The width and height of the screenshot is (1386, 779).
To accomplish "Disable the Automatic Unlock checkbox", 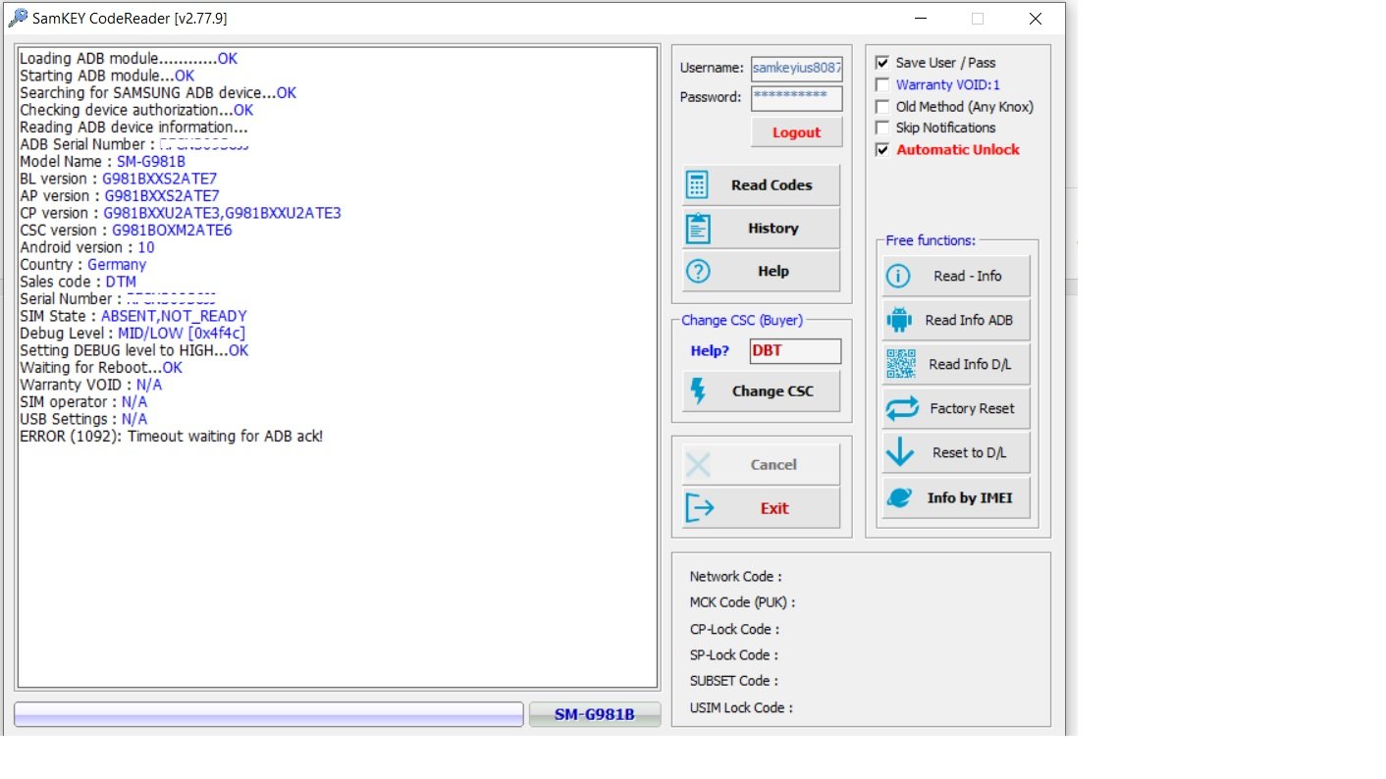I will pyautogui.click(x=882, y=149).
